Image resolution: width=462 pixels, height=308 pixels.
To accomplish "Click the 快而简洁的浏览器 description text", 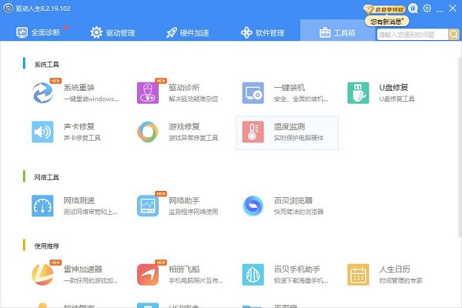I will [x=299, y=212].
